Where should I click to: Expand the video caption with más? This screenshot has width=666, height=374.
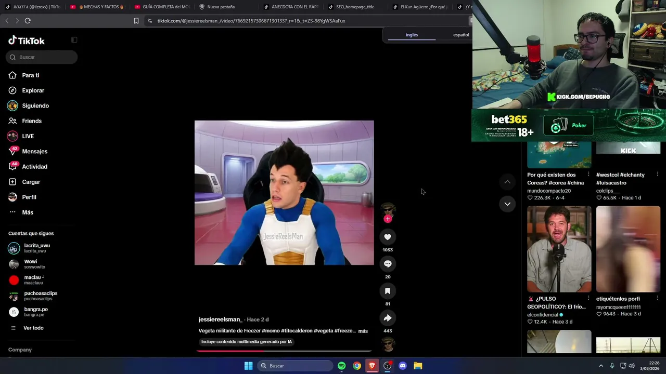[x=363, y=331]
